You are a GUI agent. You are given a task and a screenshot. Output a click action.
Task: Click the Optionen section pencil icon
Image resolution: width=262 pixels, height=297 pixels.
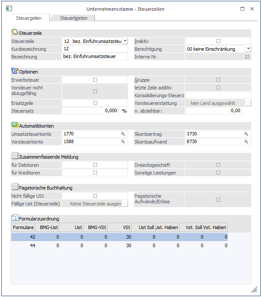(15, 71)
